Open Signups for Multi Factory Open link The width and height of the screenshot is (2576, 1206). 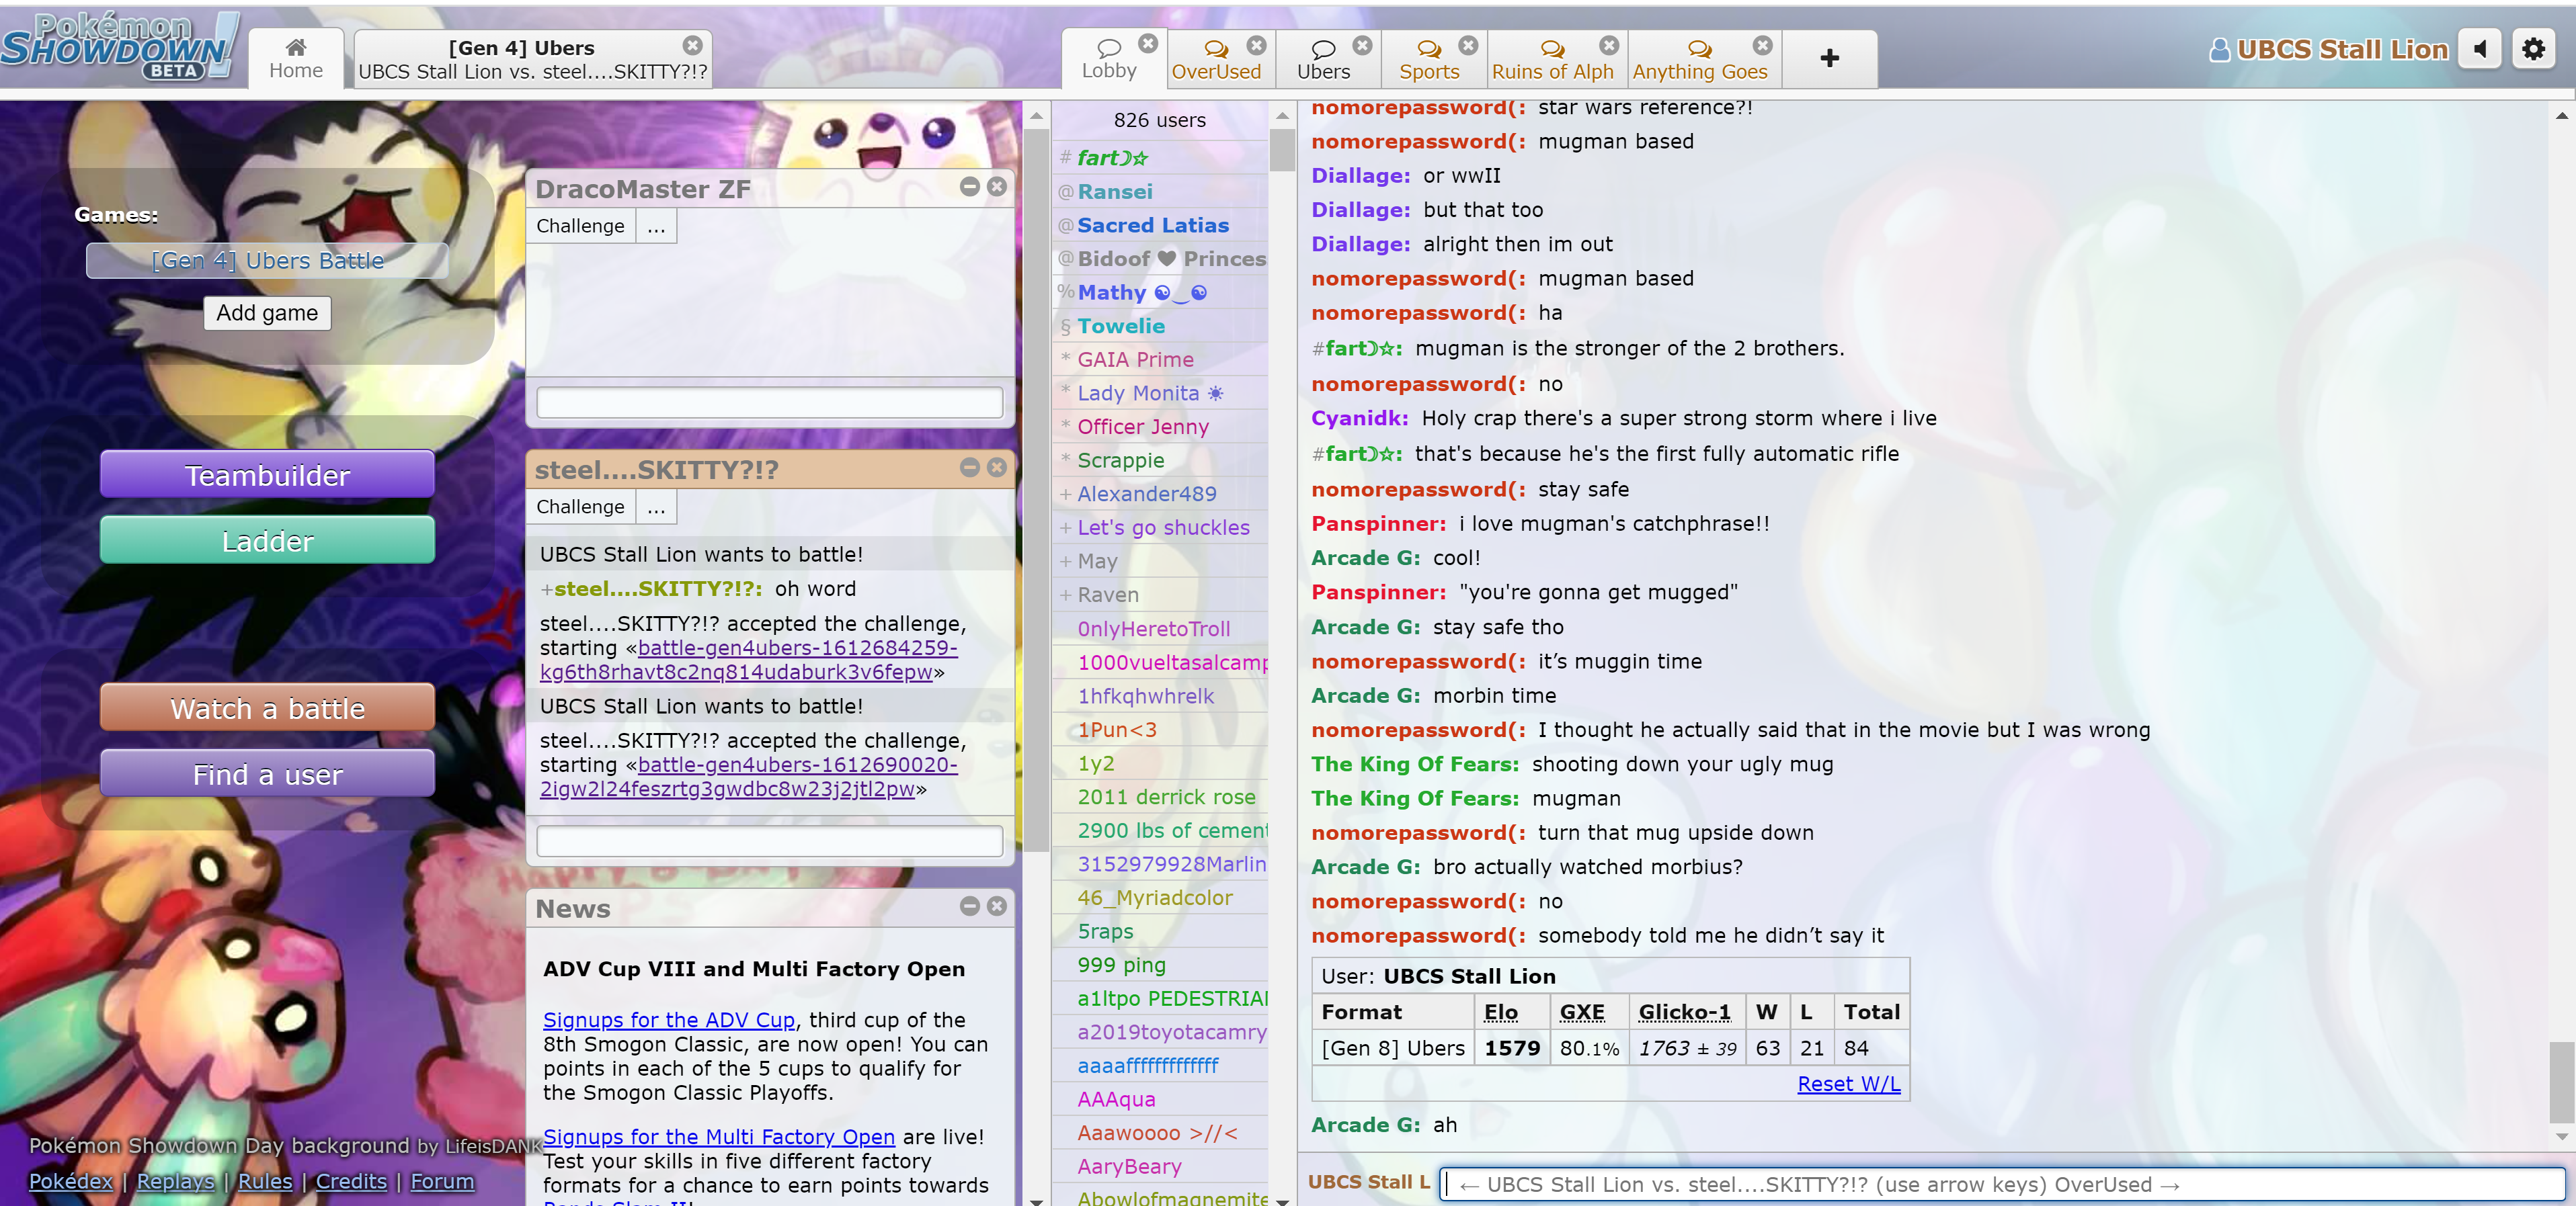(719, 1136)
